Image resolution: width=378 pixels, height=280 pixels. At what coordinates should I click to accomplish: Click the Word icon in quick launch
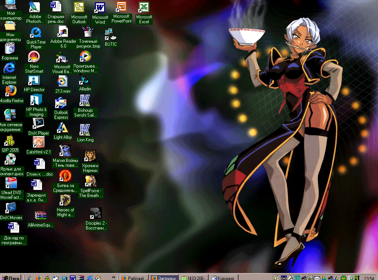click(x=73, y=278)
